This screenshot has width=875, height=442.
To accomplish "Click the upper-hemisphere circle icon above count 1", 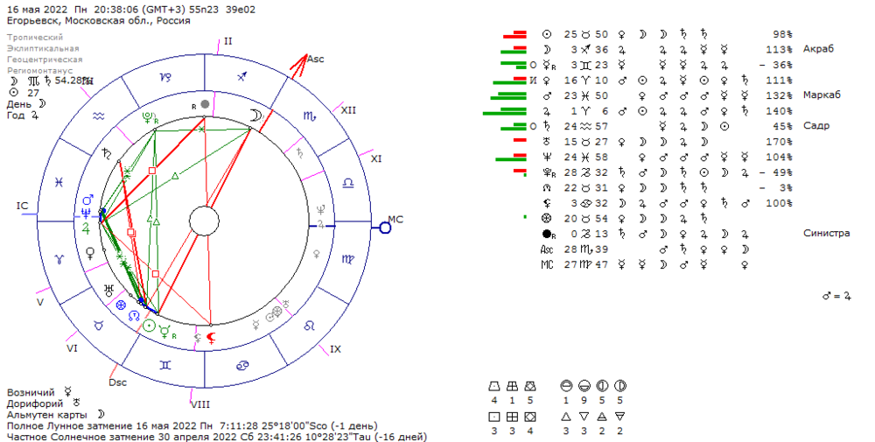I will [566, 386].
